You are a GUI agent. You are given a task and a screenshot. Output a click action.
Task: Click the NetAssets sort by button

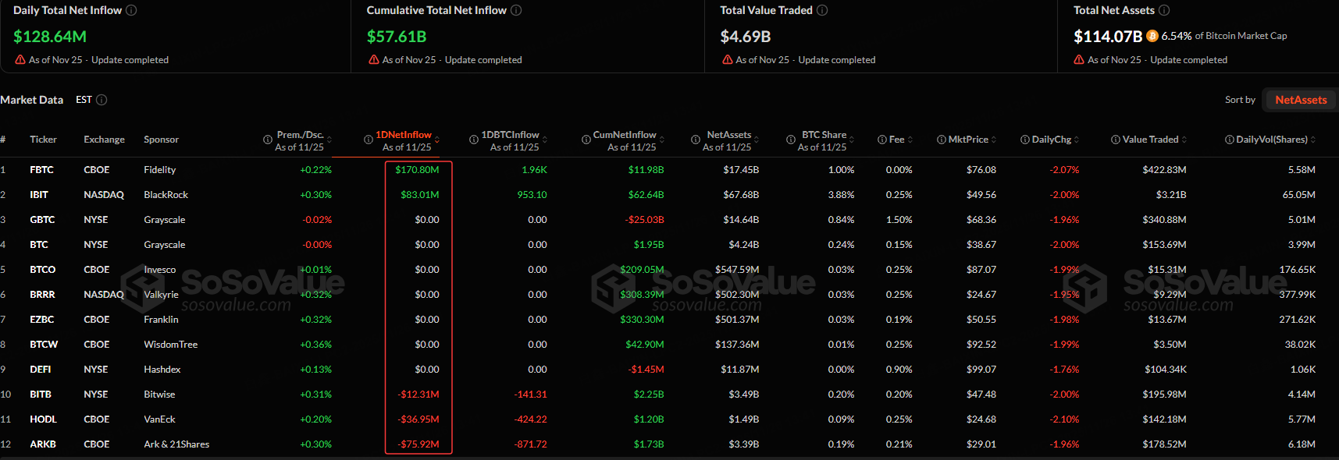[x=1300, y=100]
